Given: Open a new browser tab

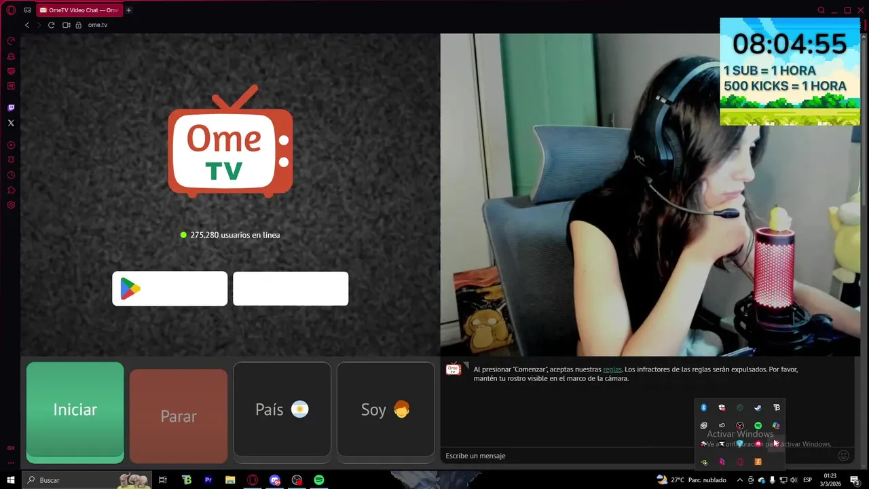Looking at the screenshot, I should pyautogui.click(x=128, y=10).
